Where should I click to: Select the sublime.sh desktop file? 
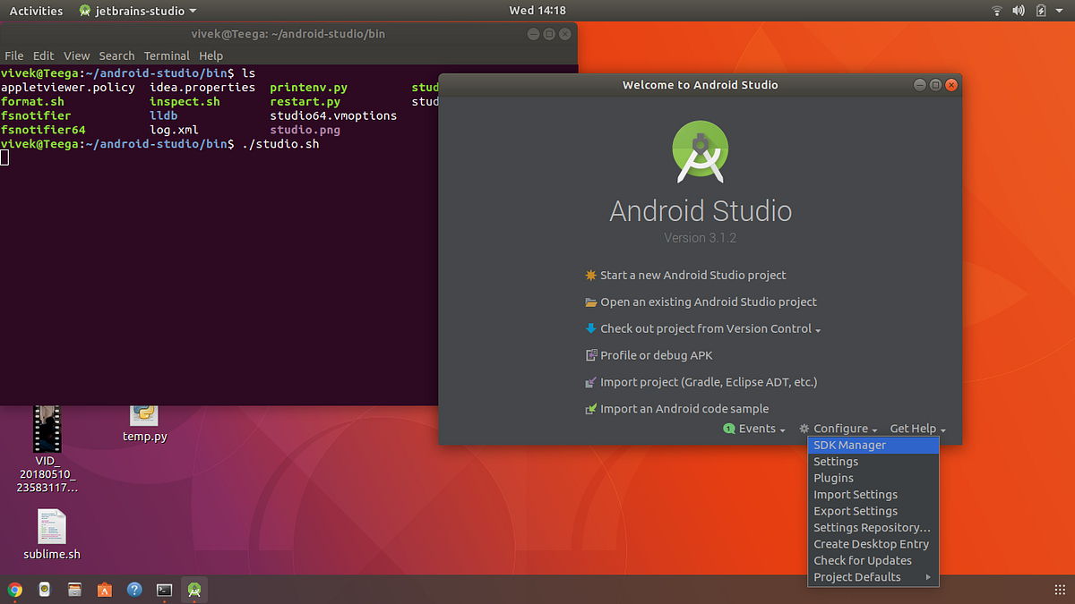click(x=52, y=534)
